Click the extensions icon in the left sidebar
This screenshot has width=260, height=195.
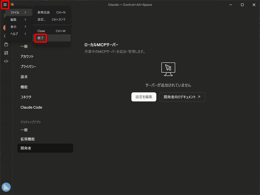[x=6, y=53]
